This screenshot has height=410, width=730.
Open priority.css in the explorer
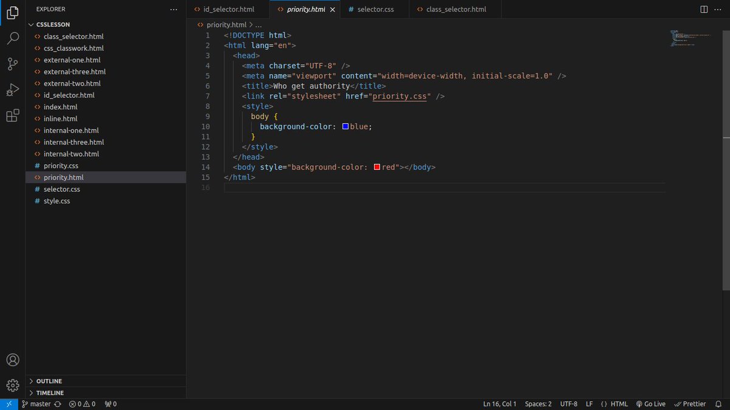tap(106, 166)
